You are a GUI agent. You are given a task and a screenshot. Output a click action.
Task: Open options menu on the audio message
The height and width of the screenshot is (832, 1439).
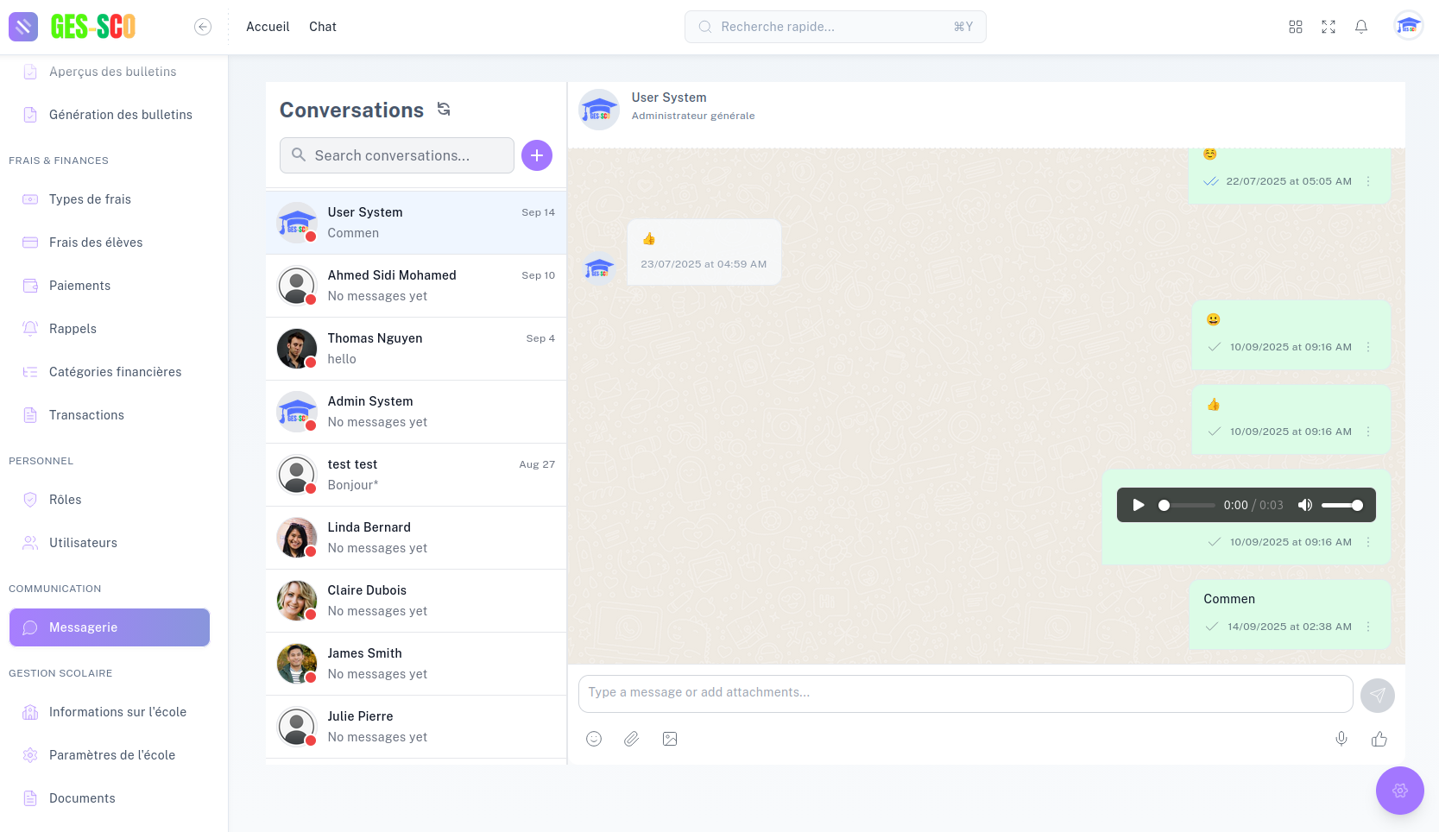pos(1367,542)
